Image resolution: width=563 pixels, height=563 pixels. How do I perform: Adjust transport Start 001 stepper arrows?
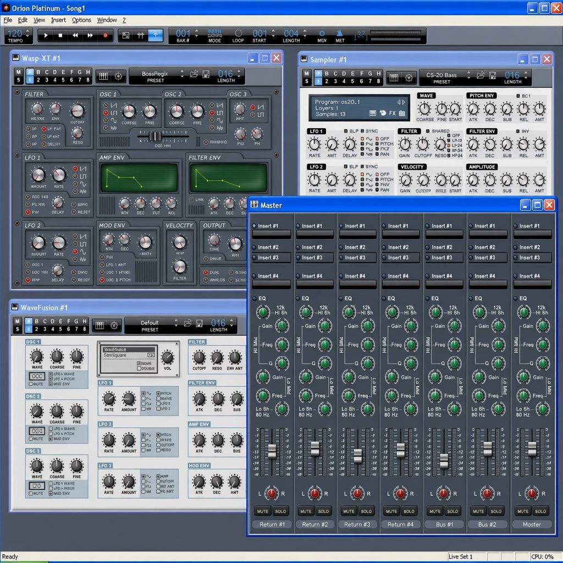coord(274,34)
